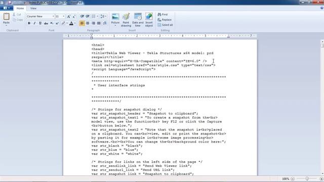The height and width of the screenshot is (182, 324).
Task: Grow the font size
Action: [69, 16]
